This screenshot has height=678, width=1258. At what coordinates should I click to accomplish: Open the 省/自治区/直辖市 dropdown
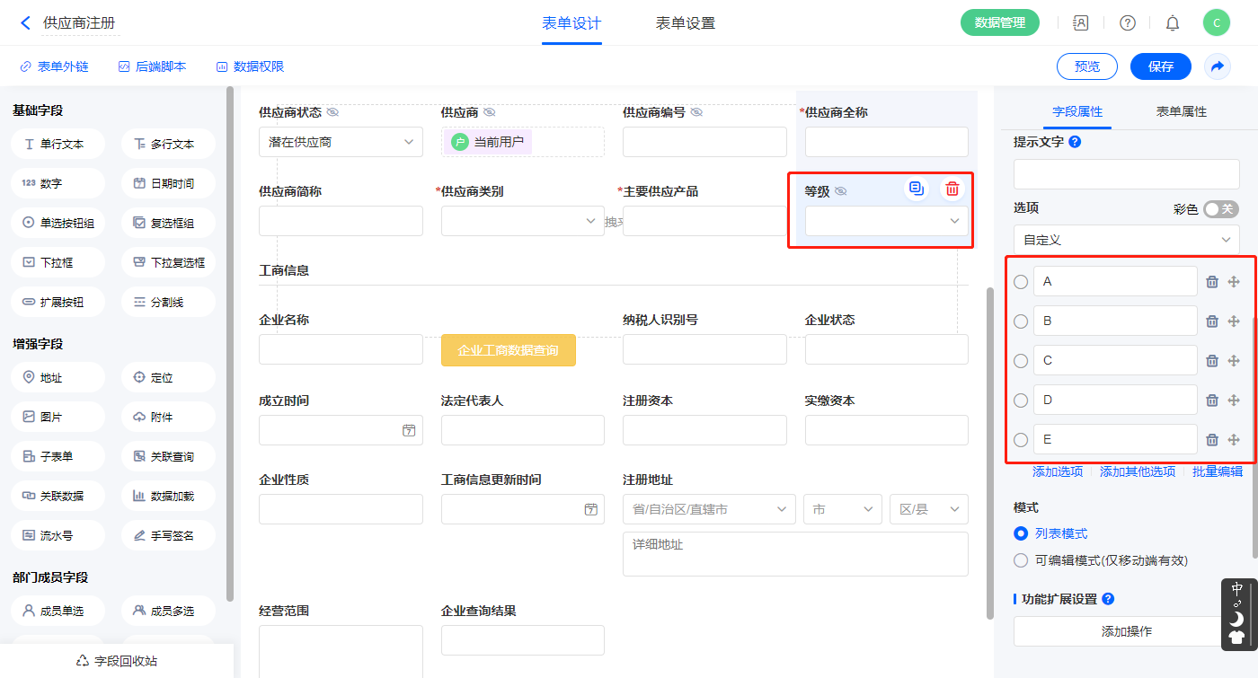pos(708,509)
